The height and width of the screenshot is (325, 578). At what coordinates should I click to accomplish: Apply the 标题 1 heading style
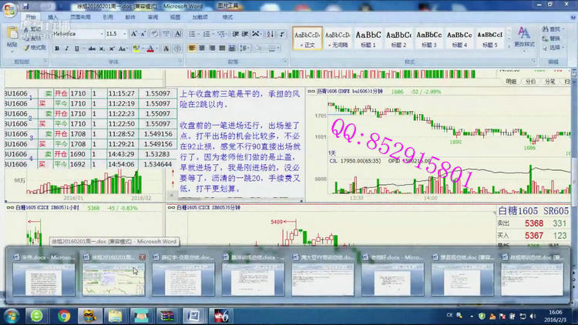[368, 38]
